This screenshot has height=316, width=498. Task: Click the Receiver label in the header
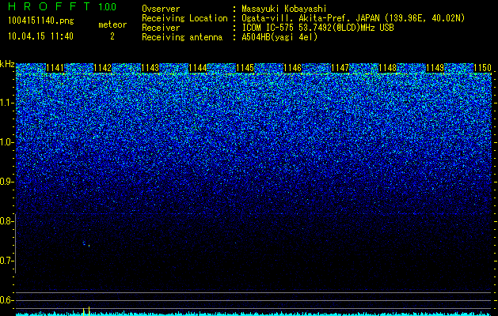(x=161, y=28)
